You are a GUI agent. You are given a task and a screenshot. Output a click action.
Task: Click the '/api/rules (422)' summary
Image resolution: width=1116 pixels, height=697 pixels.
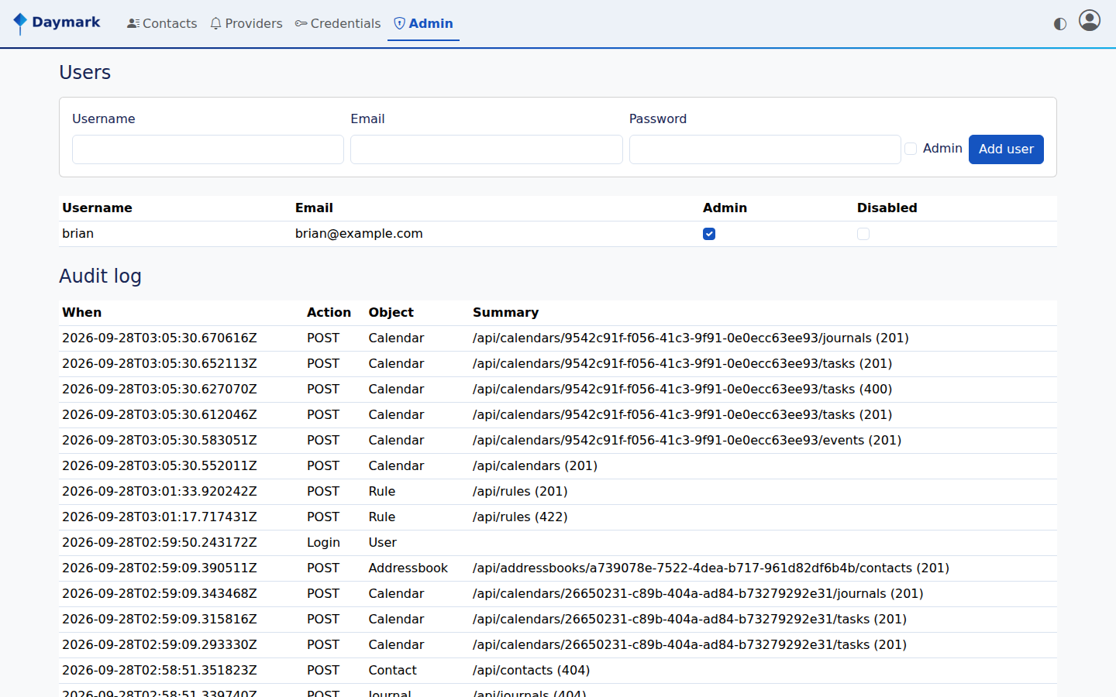pyautogui.click(x=520, y=517)
